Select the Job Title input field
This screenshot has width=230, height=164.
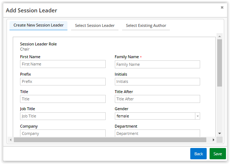point(63,116)
